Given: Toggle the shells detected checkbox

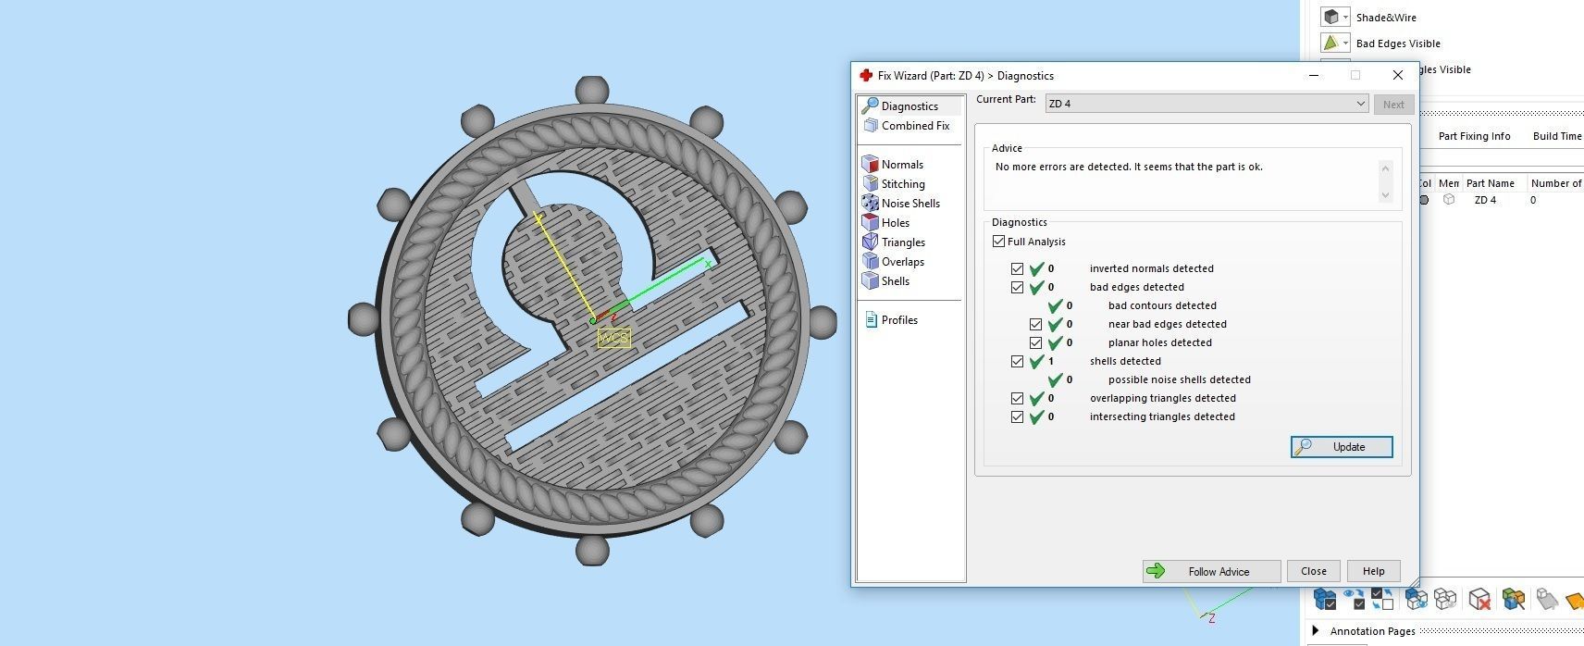Looking at the screenshot, I should [x=1018, y=361].
